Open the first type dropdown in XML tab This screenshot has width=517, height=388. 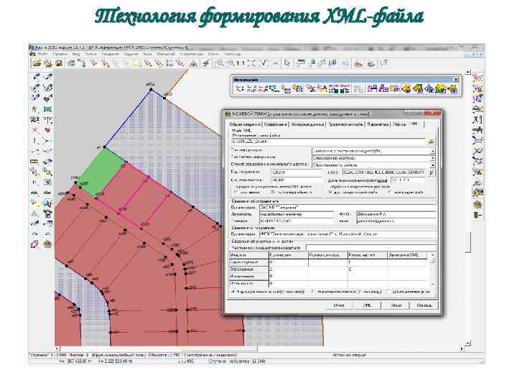click(373, 151)
